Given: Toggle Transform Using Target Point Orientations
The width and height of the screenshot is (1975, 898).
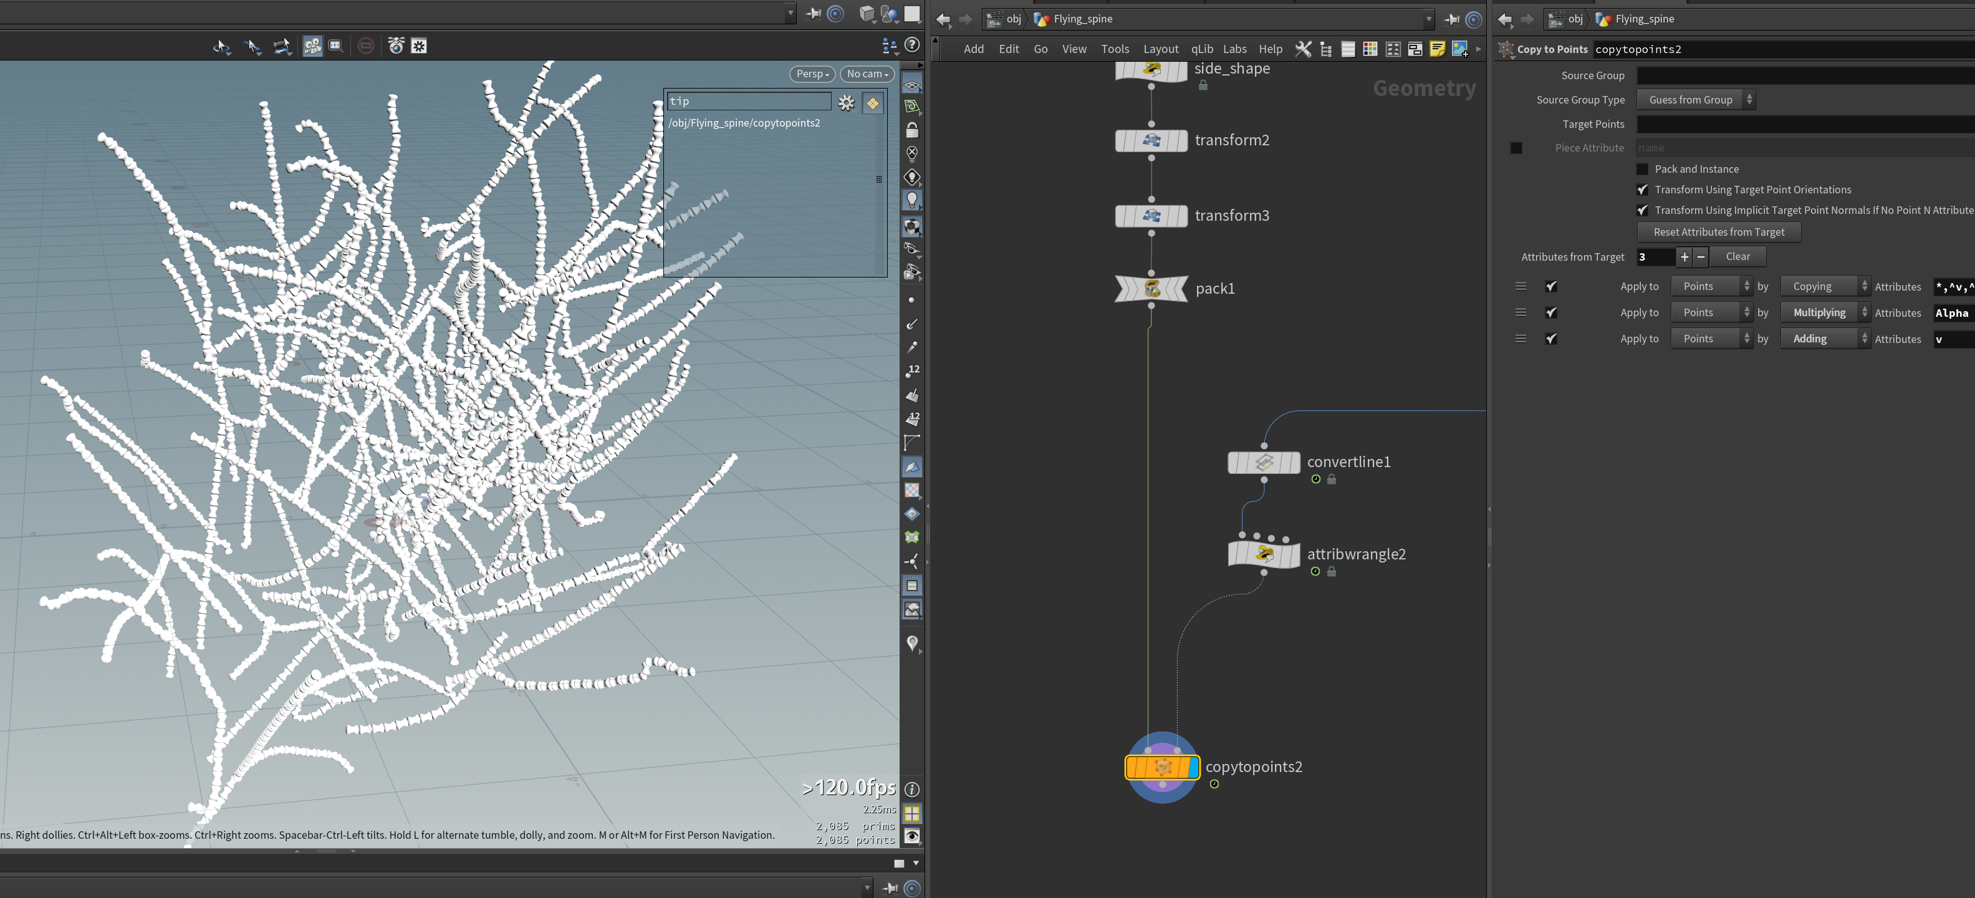Looking at the screenshot, I should pyautogui.click(x=1642, y=190).
